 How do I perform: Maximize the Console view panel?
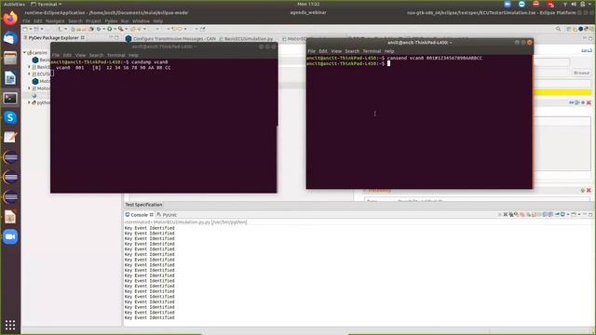coord(590,215)
